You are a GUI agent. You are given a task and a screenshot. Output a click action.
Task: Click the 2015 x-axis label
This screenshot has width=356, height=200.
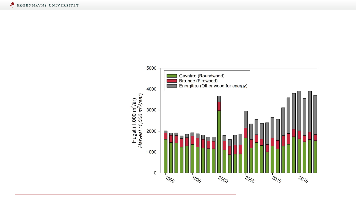(303, 179)
